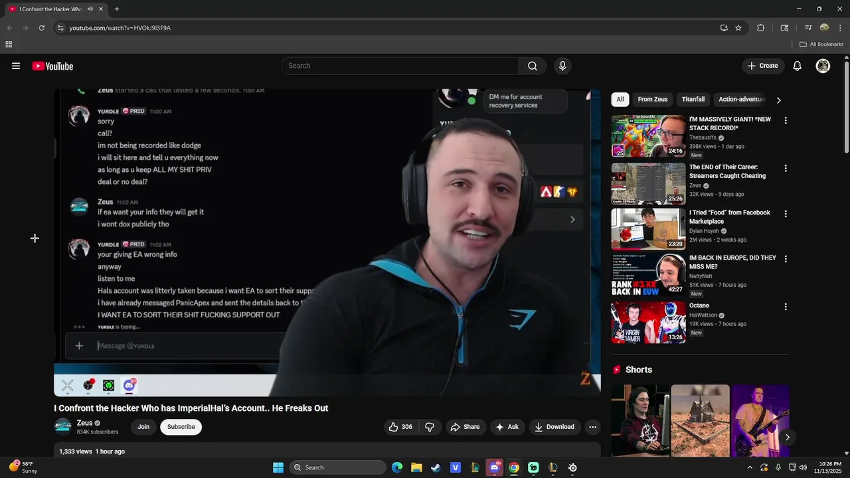This screenshot has height=478, width=850.
Task: Open Microsoft Edge from taskbar
Action: (397, 467)
